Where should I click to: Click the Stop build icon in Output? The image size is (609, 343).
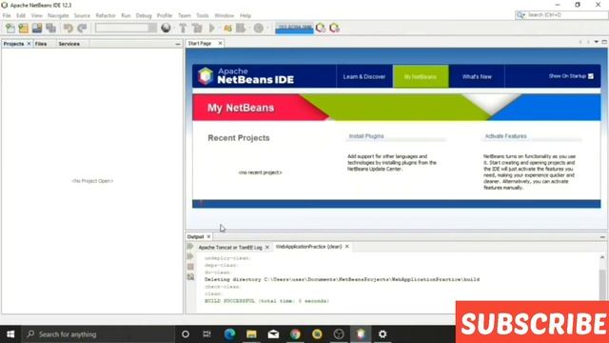[190, 267]
